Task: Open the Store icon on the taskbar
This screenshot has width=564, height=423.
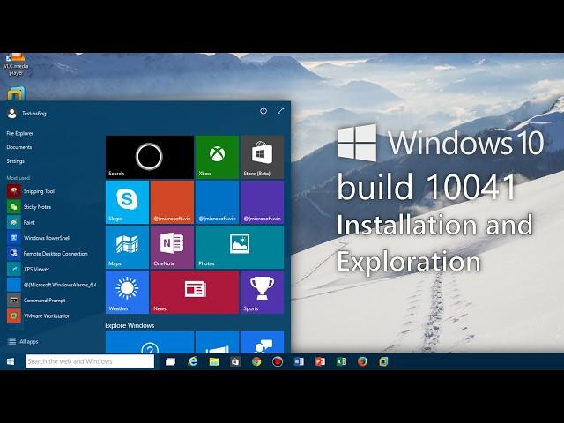Action: [x=235, y=361]
